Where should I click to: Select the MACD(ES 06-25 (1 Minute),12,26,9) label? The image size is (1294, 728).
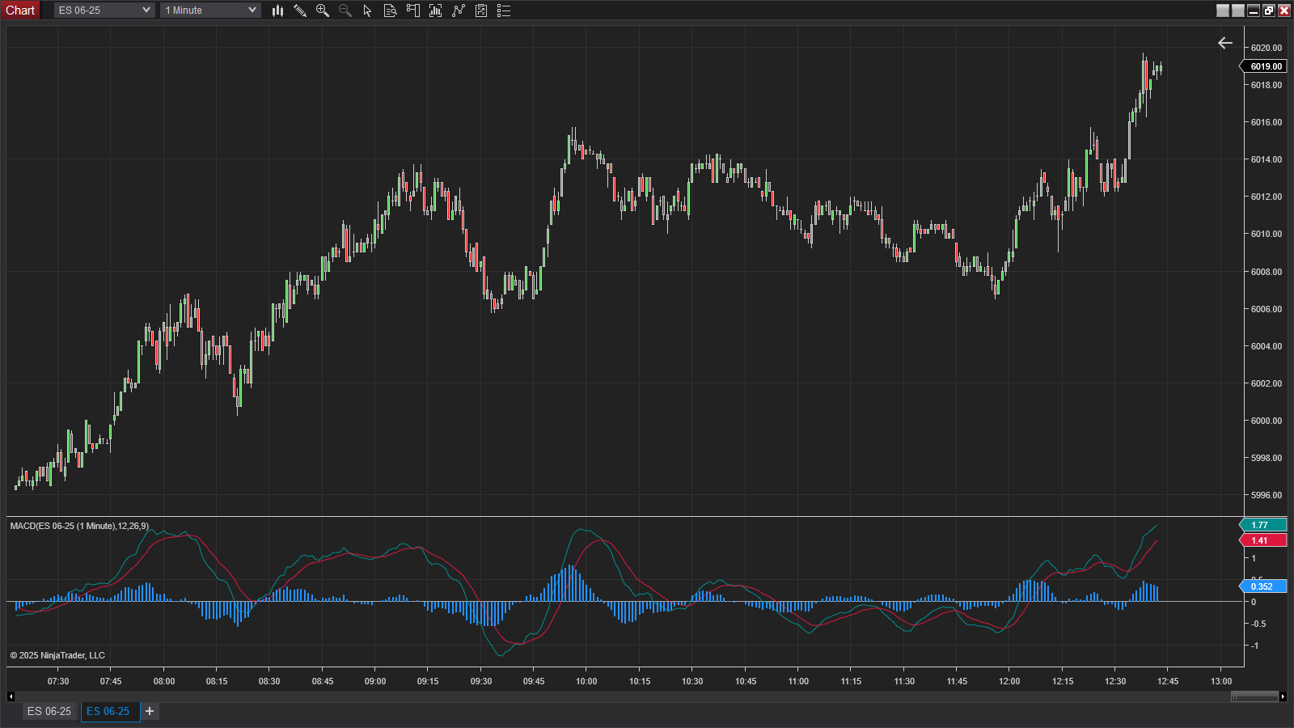click(x=79, y=526)
